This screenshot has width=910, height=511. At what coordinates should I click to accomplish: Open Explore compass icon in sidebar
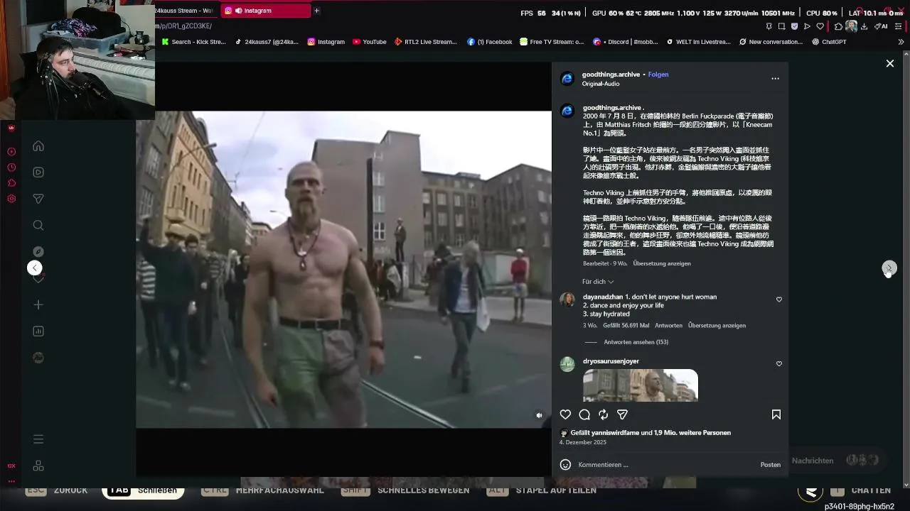coord(38,252)
